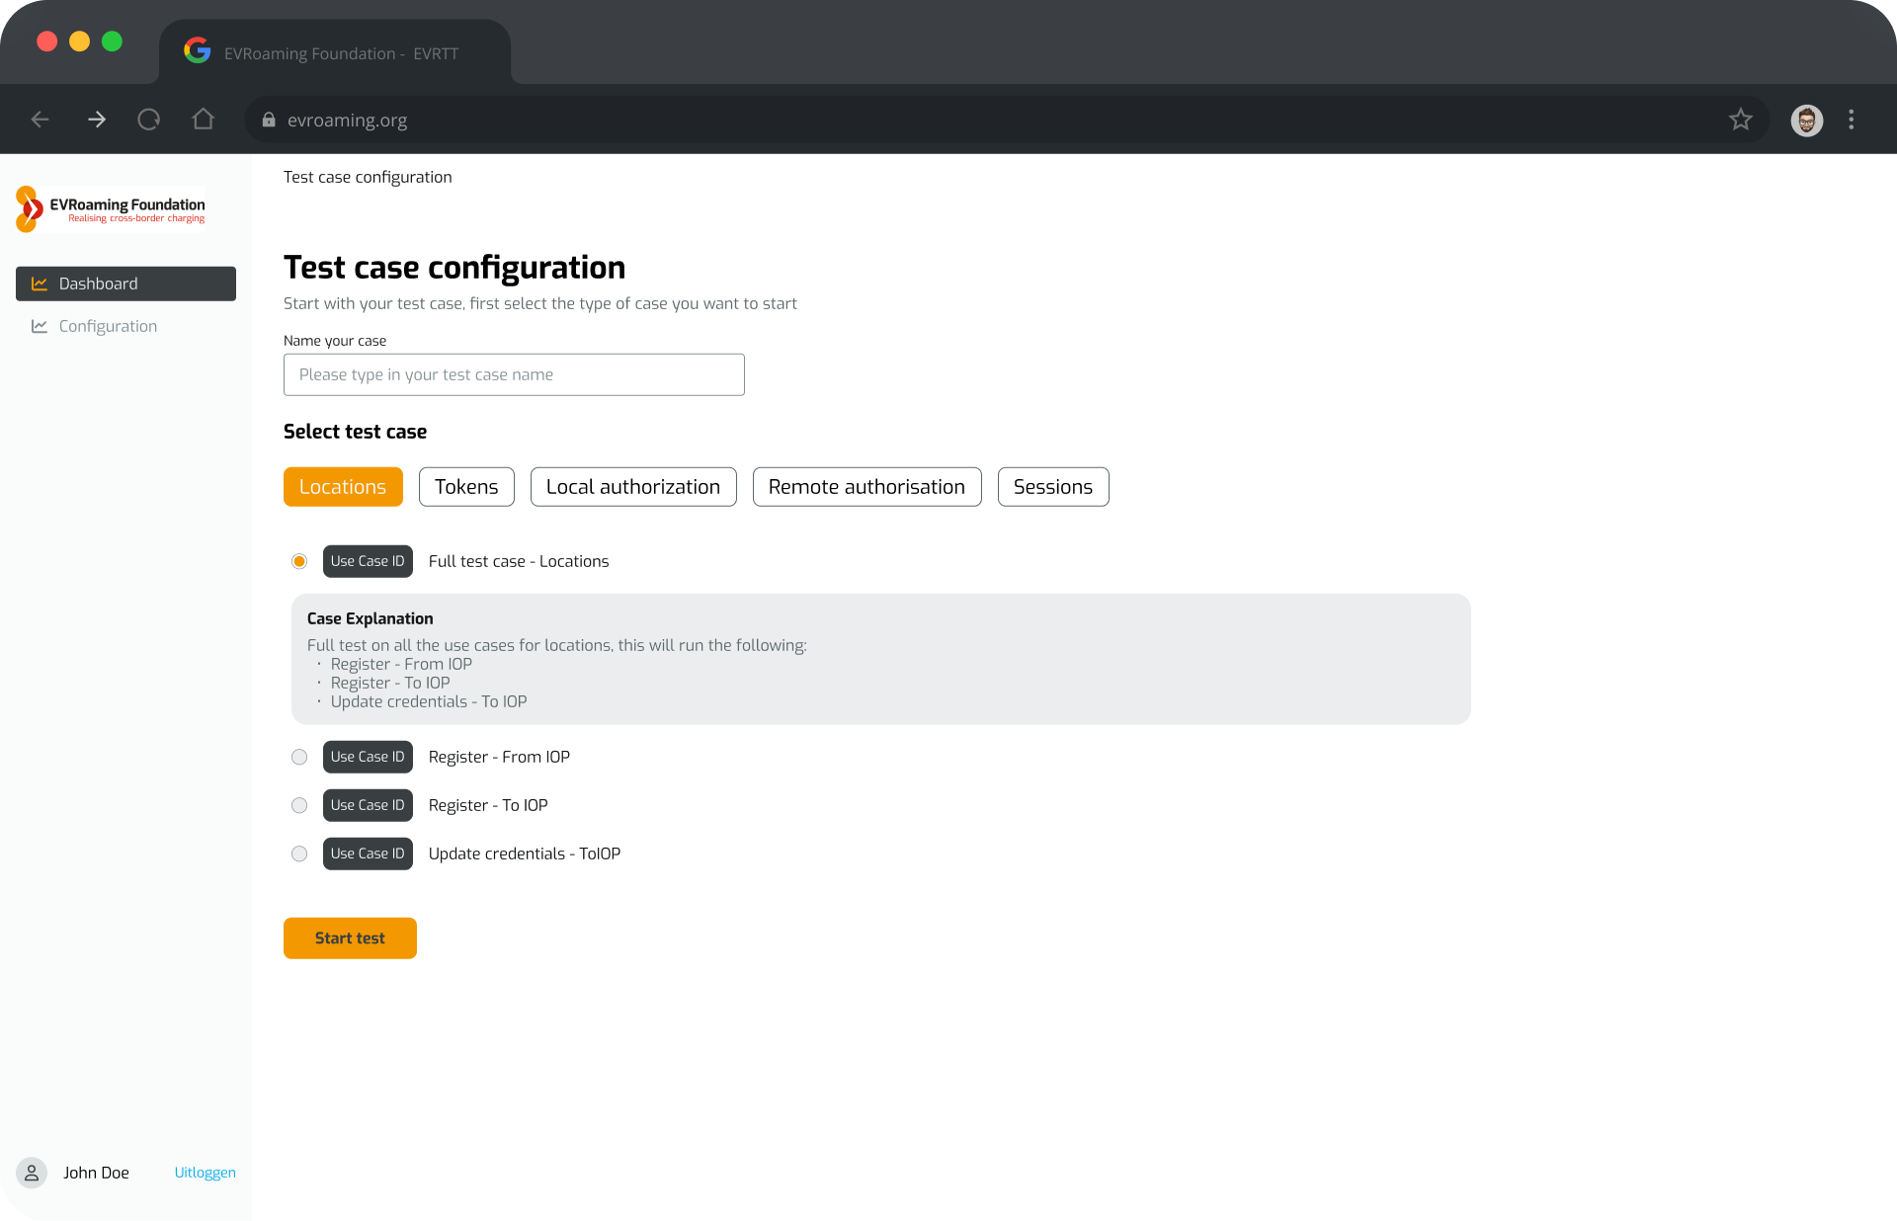This screenshot has width=1897, height=1221.
Task: Click the Start test button
Action: 350,937
